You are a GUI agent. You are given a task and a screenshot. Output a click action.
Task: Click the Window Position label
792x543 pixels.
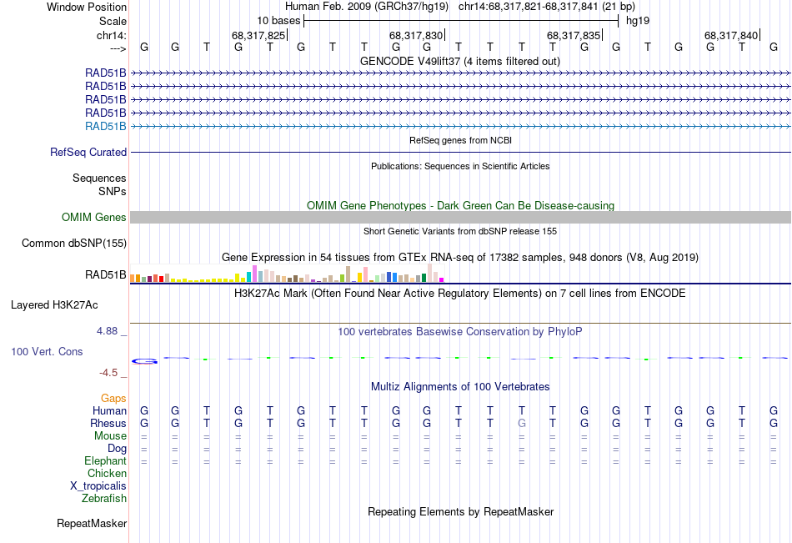pyautogui.click(x=87, y=7)
